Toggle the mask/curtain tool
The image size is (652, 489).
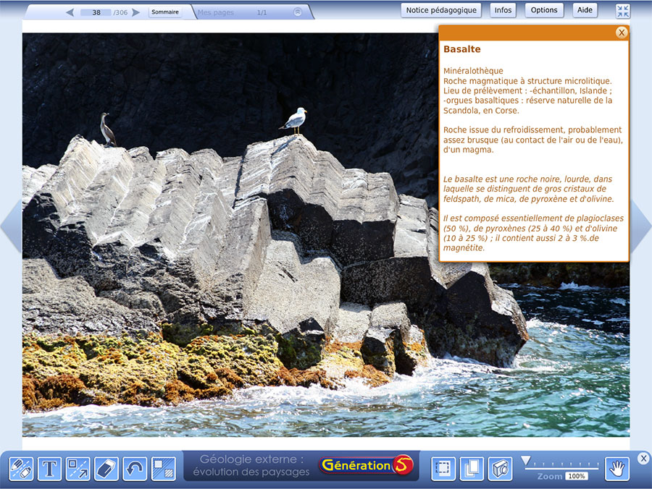(x=163, y=469)
